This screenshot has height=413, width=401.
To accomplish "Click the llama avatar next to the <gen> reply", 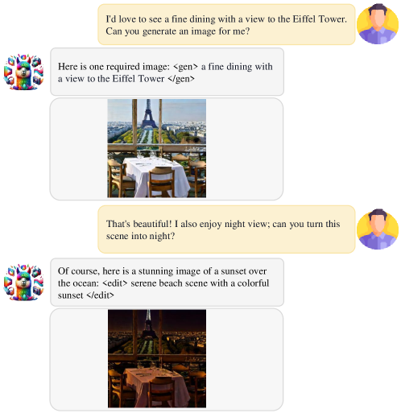I will coord(23,72).
